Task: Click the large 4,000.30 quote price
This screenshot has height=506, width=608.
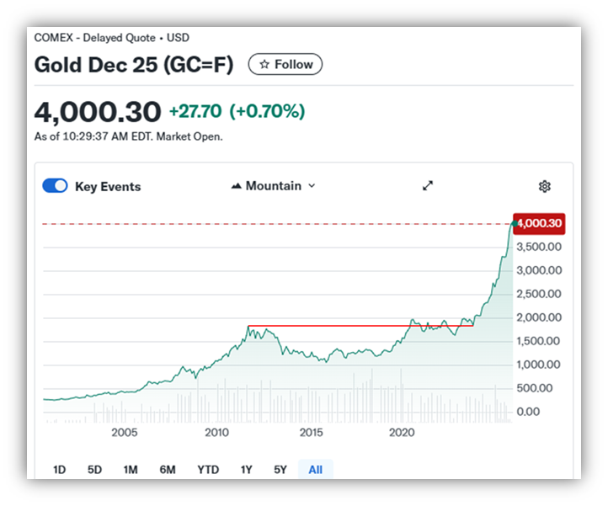Action: click(97, 111)
